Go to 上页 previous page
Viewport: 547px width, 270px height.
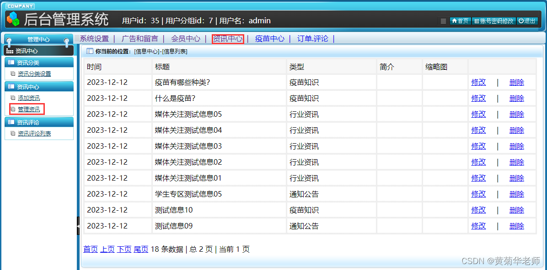(107, 249)
